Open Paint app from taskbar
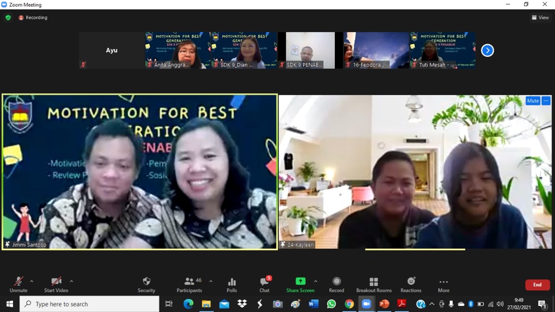This screenshot has height=312, width=555. point(295,304)
